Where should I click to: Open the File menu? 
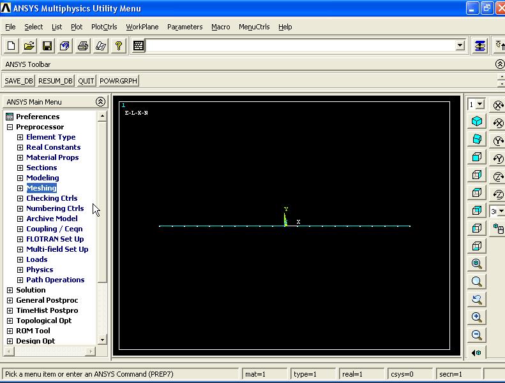(x=10, y=27)
